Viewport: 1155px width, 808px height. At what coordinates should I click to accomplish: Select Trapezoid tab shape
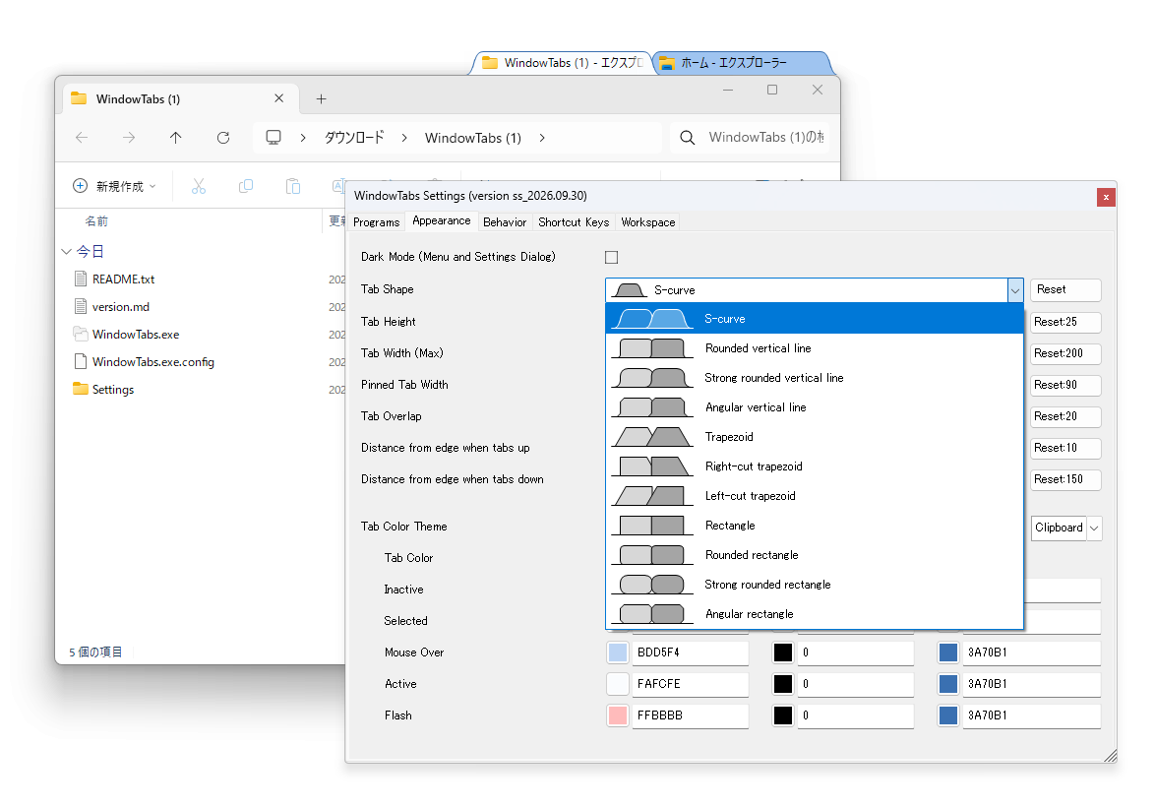[814, 437]
